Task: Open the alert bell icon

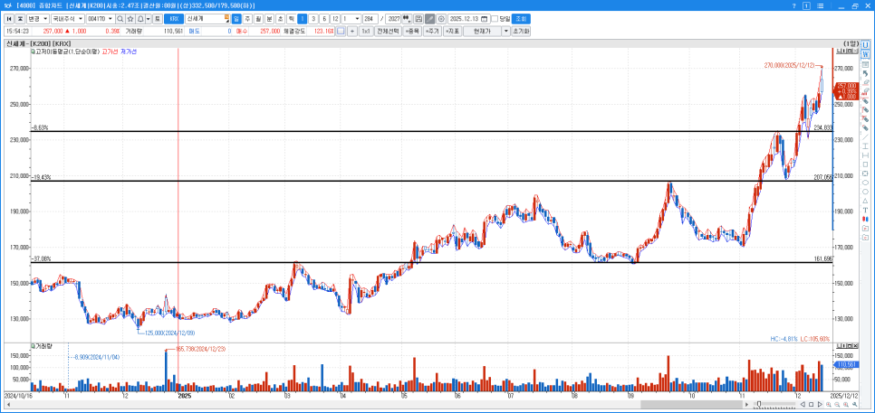Action: 140,18
